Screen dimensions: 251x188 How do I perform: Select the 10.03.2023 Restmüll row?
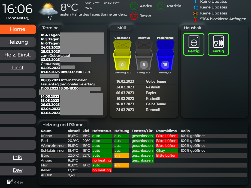click(x=144, y=99)
